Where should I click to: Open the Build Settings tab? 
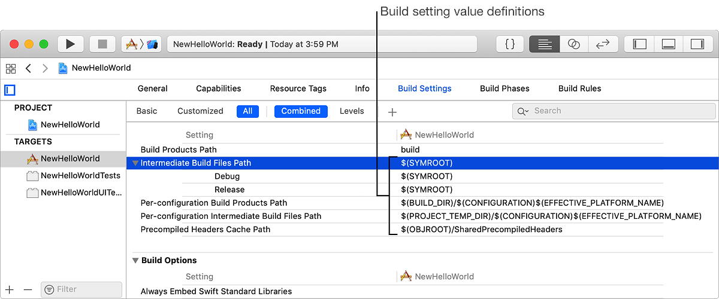click(x=425, y=89)
